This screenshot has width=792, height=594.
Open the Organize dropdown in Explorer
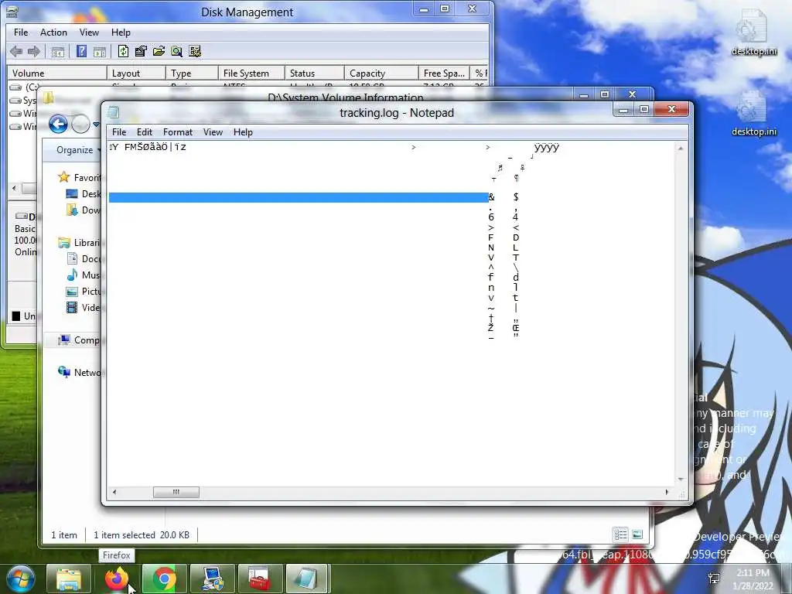(x=79, y=150)
